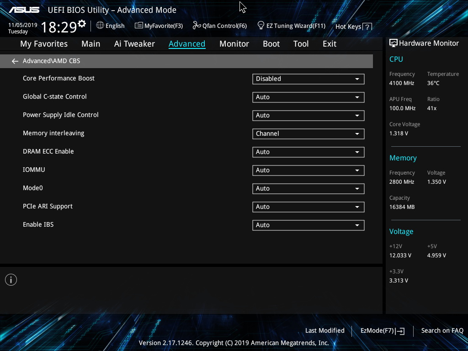The width and height of the screenshot is (468, 351).
Task: Switch to the Ai Tweaker tab
Action: pos(134,44)
